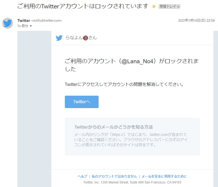Click the yellow importance marker beside the subject

(x=154, y=6)
